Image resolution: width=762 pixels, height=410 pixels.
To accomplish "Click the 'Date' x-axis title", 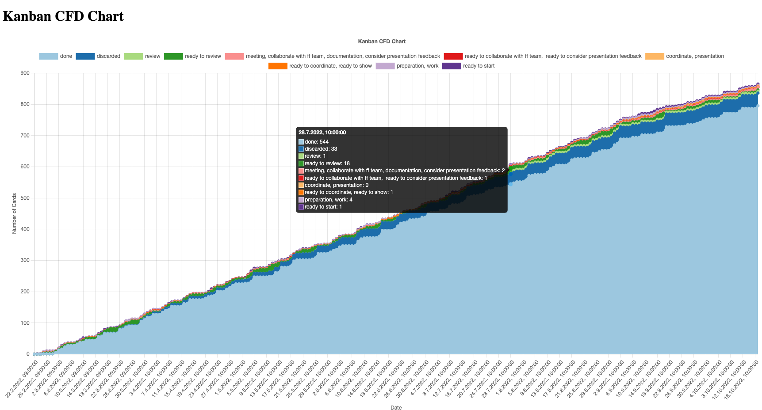I will click(396, 408).
